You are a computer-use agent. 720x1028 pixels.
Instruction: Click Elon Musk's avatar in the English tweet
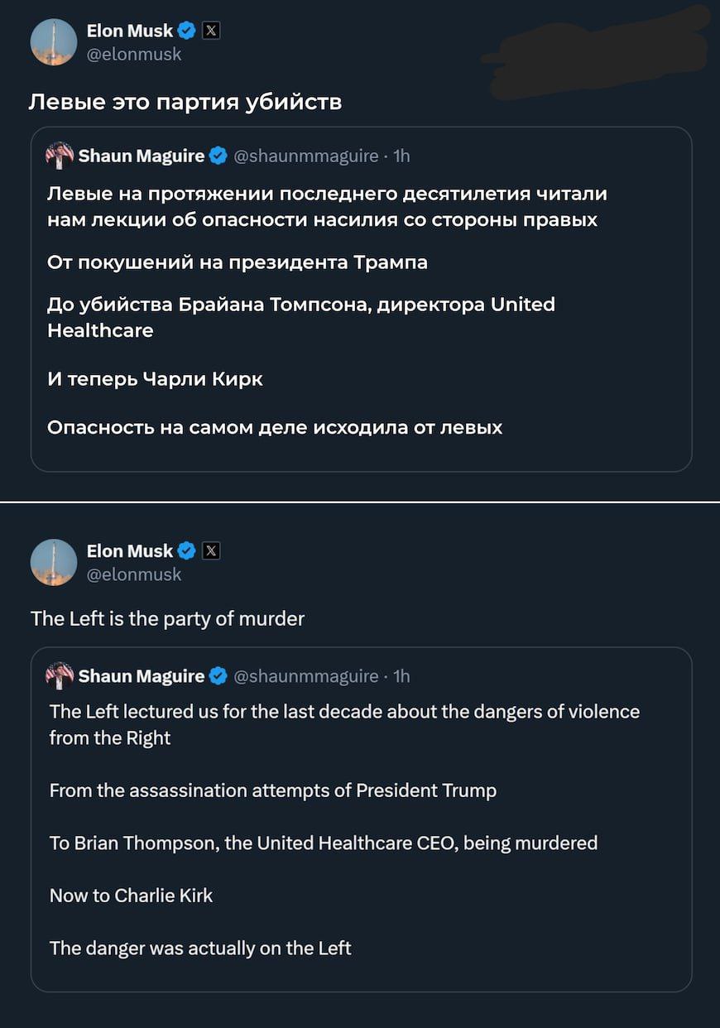54,563
